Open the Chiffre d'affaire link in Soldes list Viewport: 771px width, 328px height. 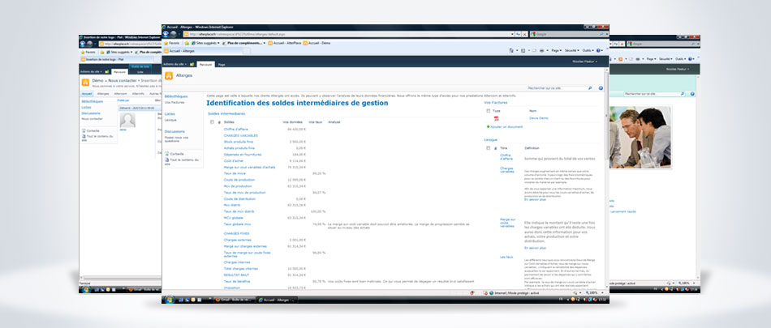click(235, 129)
